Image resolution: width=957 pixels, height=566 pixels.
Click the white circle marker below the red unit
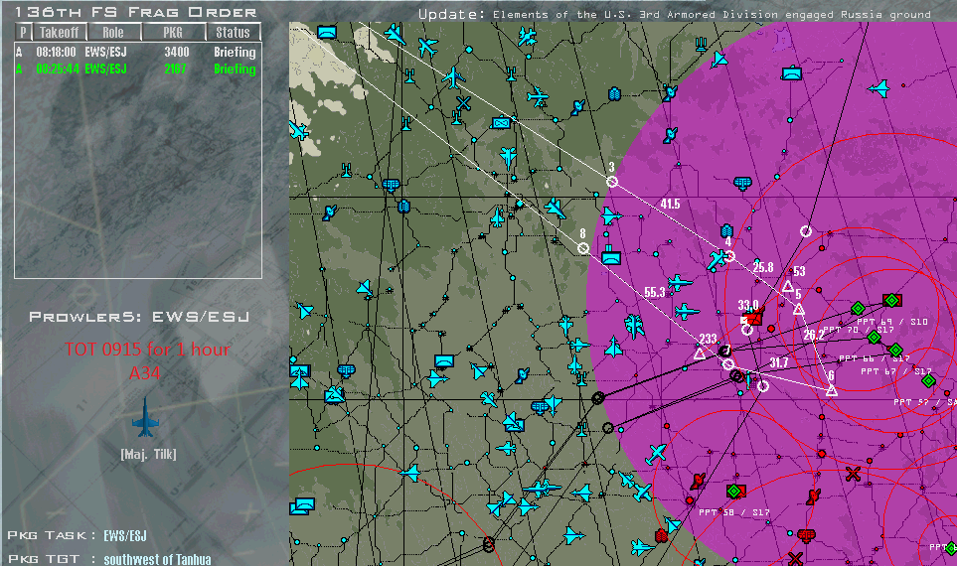pos(746,330)
